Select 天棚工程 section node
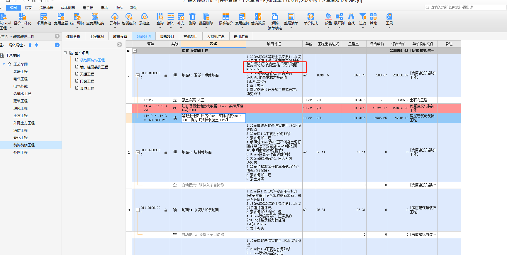 pyautogui.click(x=87, y=74)
